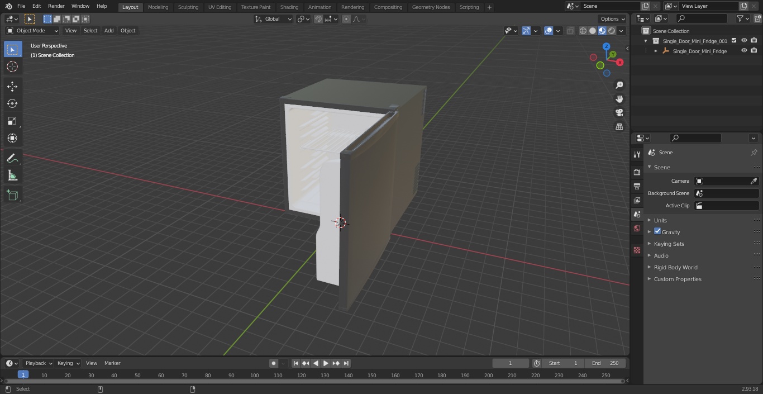Click the zoom viewport magnifier icon
Screen dimensions: 763x394
tap(619, 85)
